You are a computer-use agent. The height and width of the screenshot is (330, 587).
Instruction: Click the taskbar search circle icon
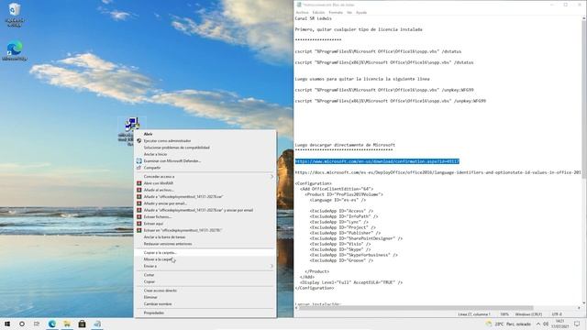[22, 324]
